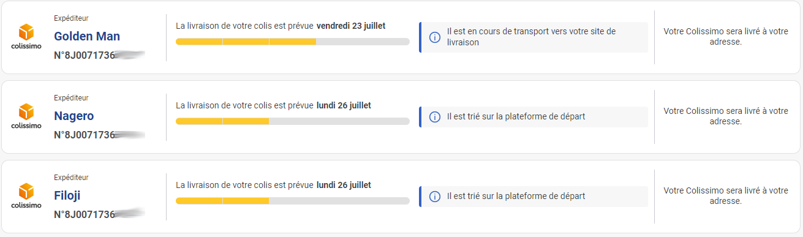Screen dimensions: 803x237
Task: Click the vendredi 23 juillet delivery date
Action: pyautogui.click(x=351, y=26)
